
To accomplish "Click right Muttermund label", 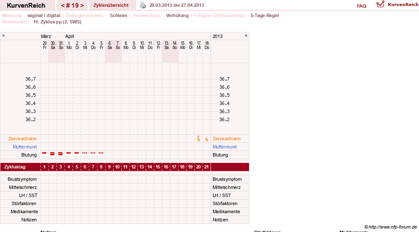I will 225,147.
